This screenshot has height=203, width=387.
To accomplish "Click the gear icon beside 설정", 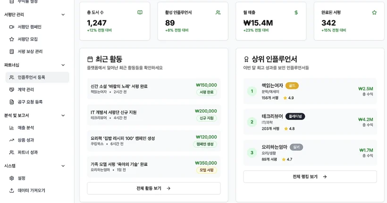I will click(12, 178).
